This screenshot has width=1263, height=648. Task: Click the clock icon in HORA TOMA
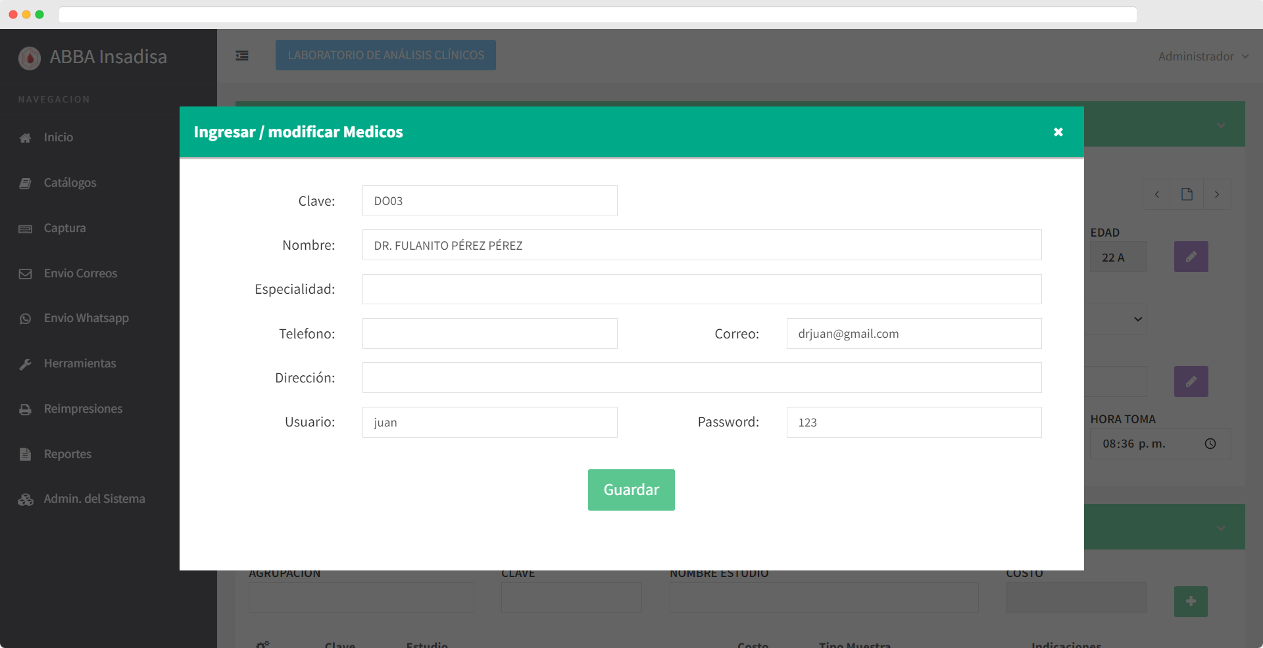[1210, 444]
